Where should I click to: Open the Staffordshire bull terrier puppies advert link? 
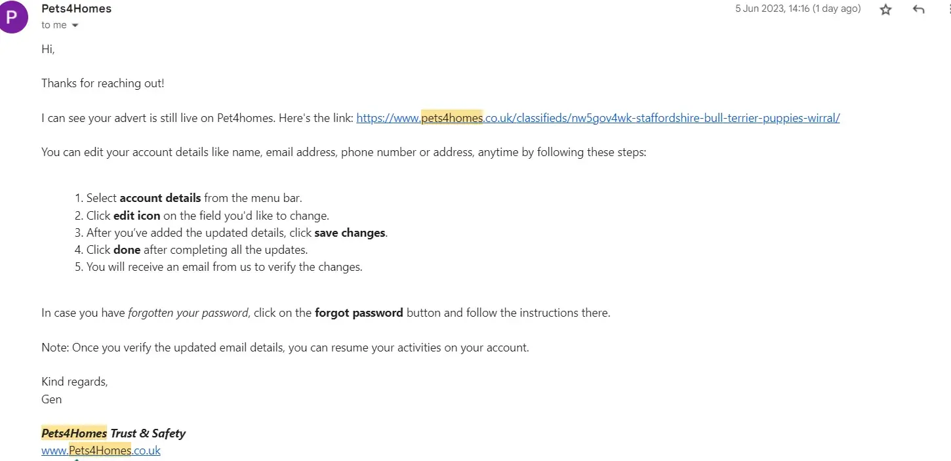(597, 118)
